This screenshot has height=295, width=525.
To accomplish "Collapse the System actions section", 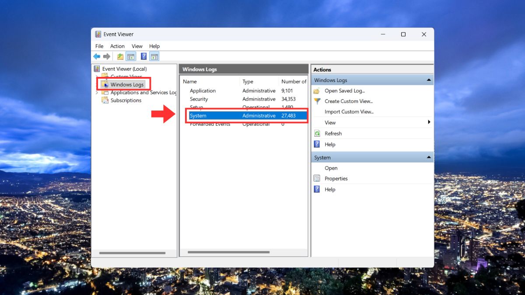I will pos(429,157).
